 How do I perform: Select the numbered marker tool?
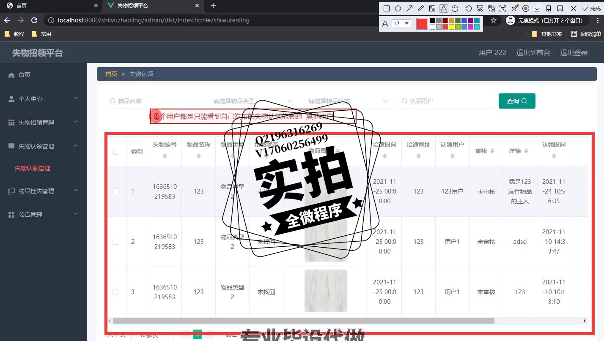pos(455,8)
